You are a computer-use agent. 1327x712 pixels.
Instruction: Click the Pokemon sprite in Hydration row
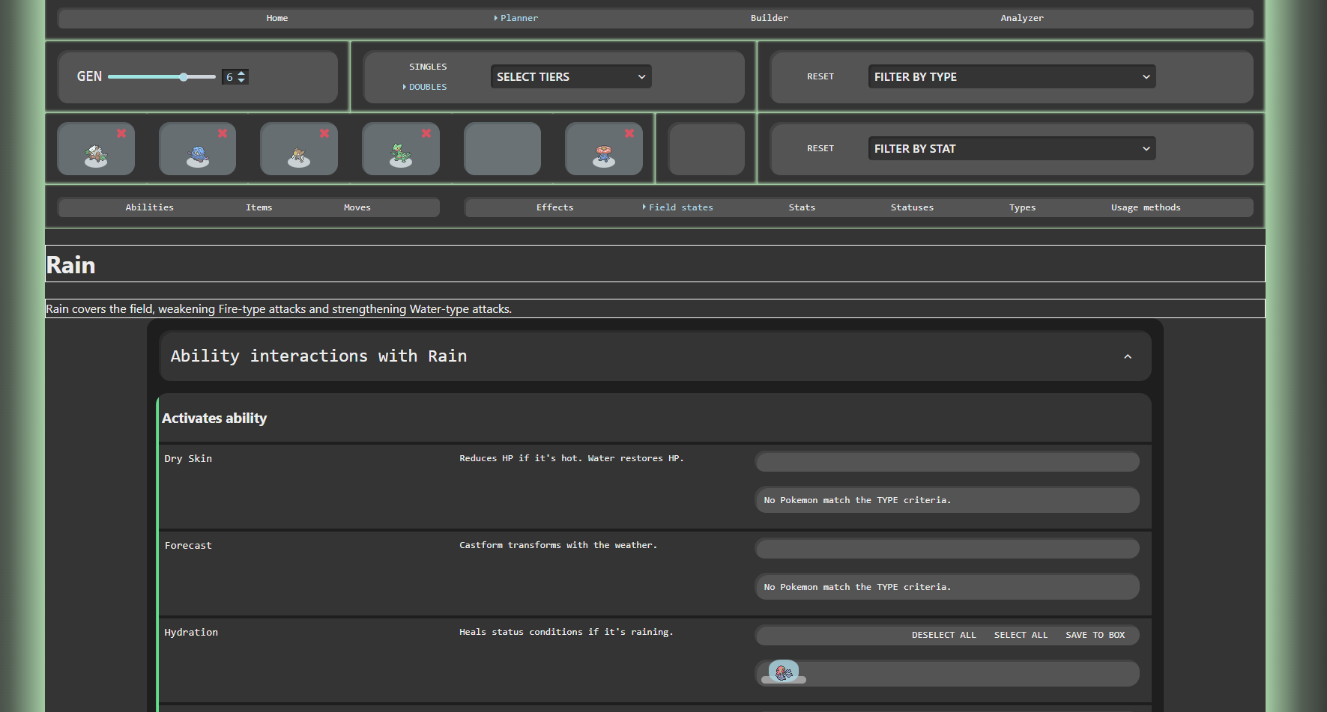tap(784, 672)
